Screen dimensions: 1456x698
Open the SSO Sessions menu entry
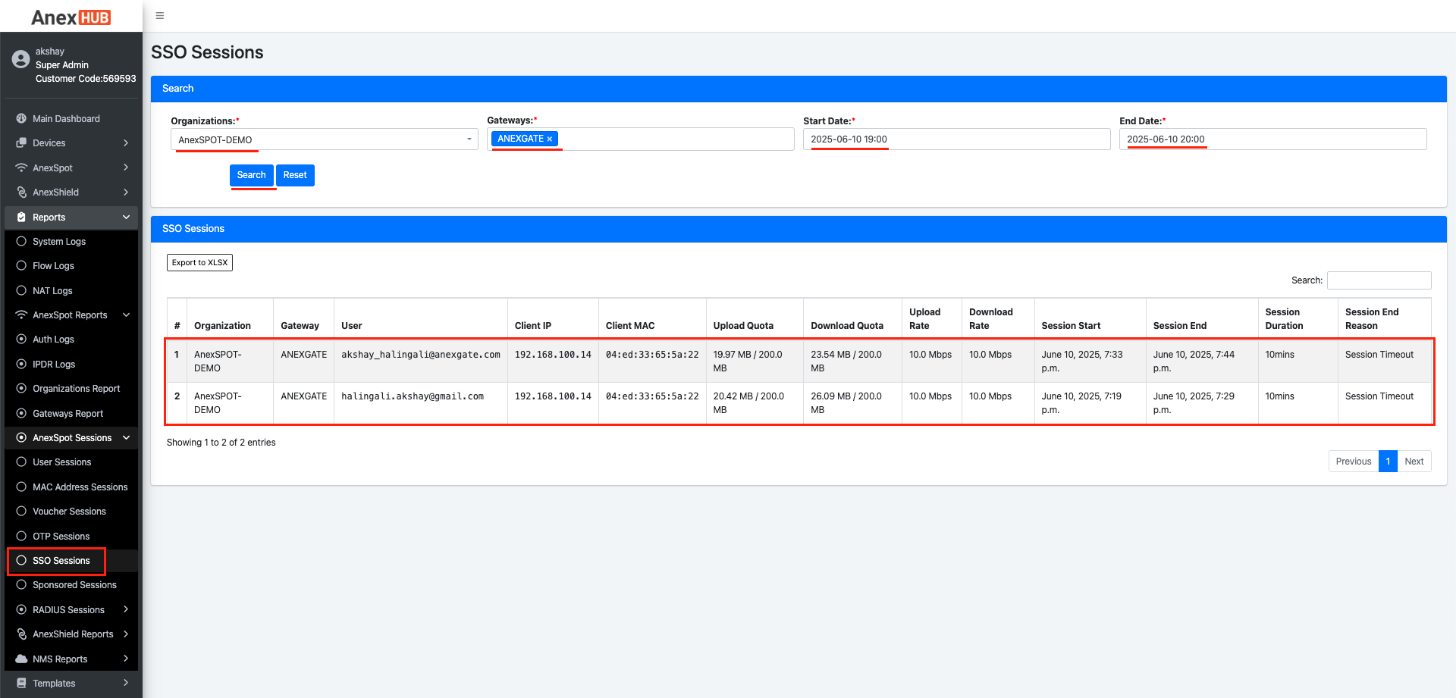tap(61, 561)
